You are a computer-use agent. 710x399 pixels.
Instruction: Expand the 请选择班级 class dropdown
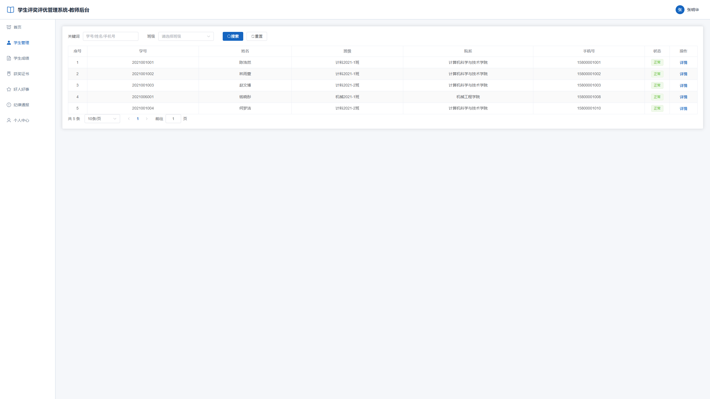(186, 36)
